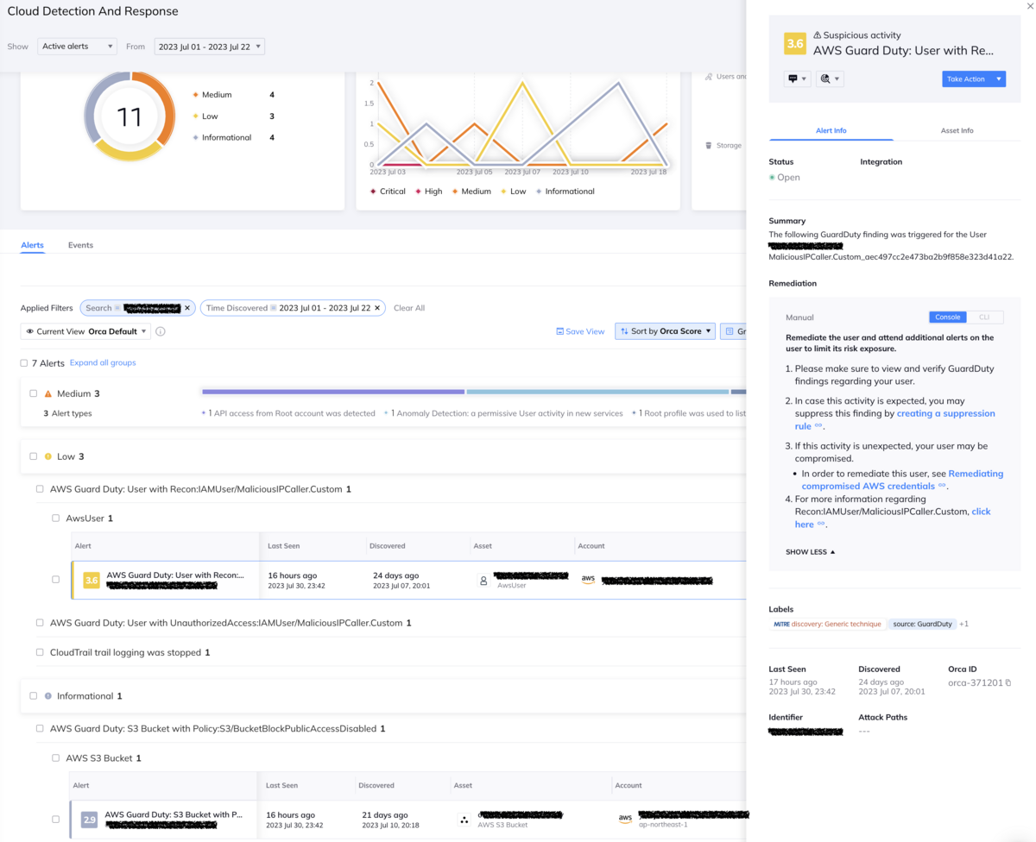Open the Sort by Orca Score dropdown
This screenshot has width=1036, height=842.
(665, 331)
